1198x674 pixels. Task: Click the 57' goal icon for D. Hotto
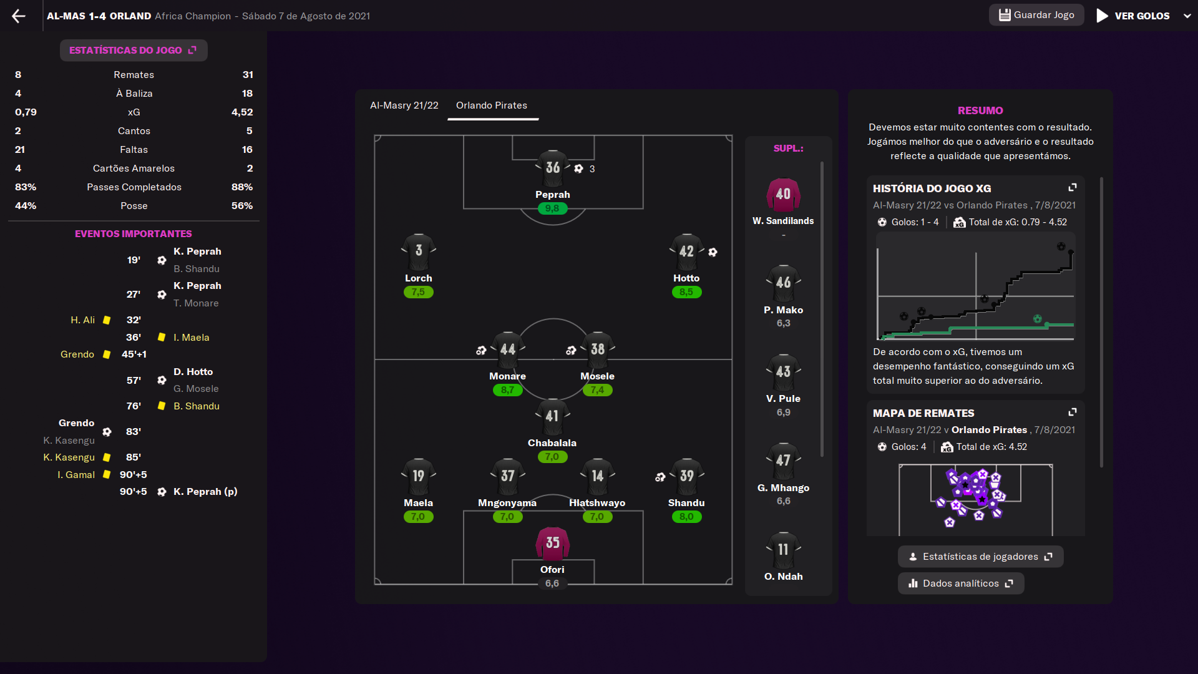(162, 380)
